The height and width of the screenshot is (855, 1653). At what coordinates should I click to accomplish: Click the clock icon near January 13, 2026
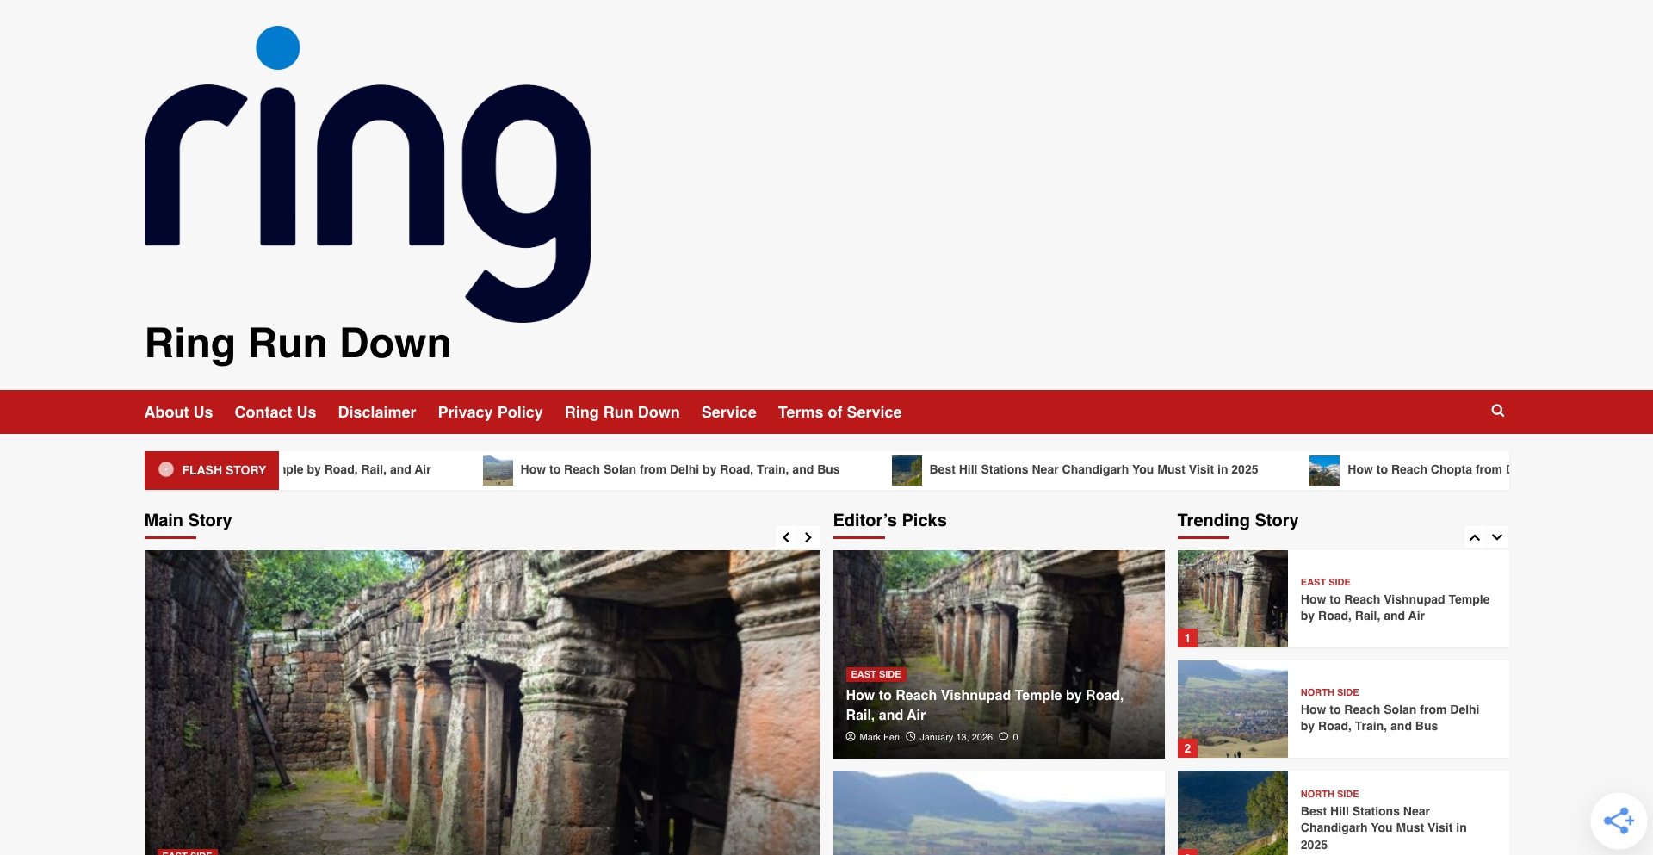pos(910,737)
